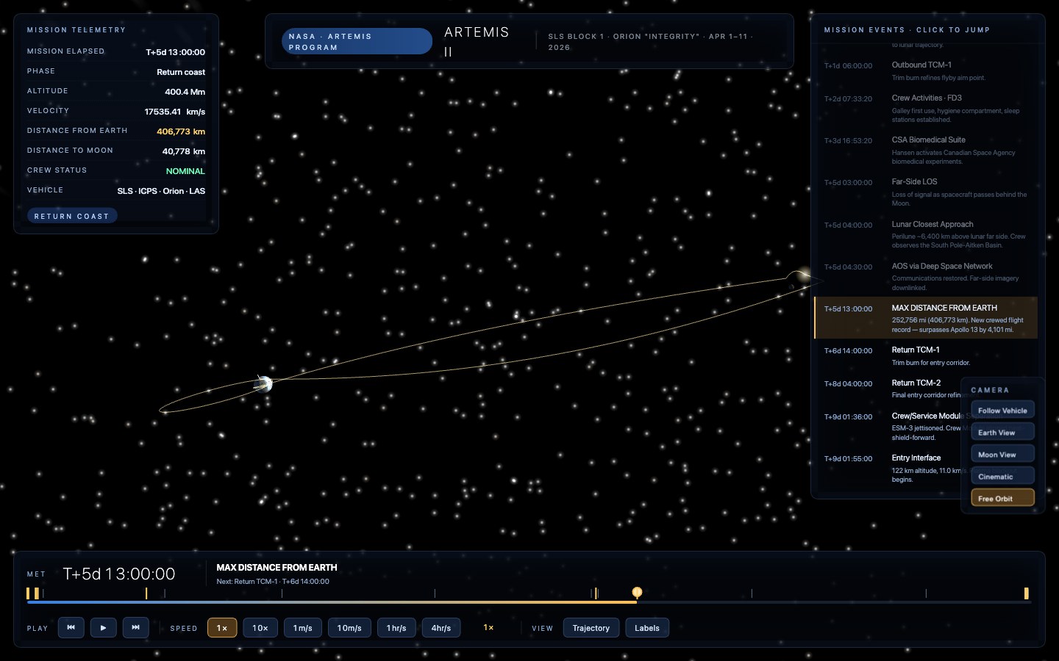Skip forward to next mission event

[135, 628]
